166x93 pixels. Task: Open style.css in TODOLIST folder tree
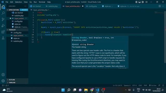[17, 38]
